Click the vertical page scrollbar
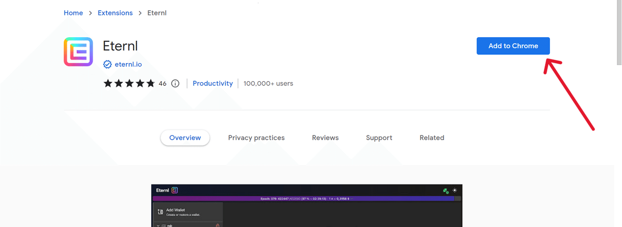 pyautogui.click(x=618, y=33)
